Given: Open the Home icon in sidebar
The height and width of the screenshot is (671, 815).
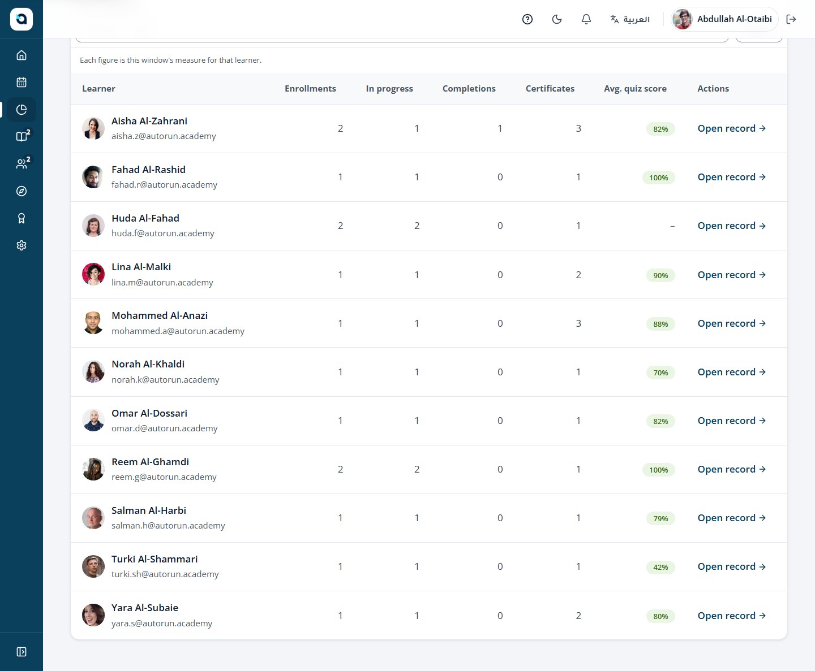Looking at the screenshot, I should [22, 55].
